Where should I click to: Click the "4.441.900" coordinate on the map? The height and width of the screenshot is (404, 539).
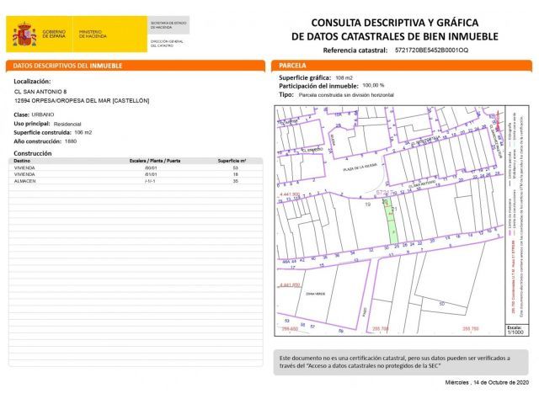290,194
